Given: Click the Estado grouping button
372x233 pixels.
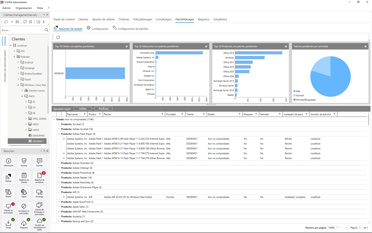Looking at the screenshot, I should coord(83,109).
